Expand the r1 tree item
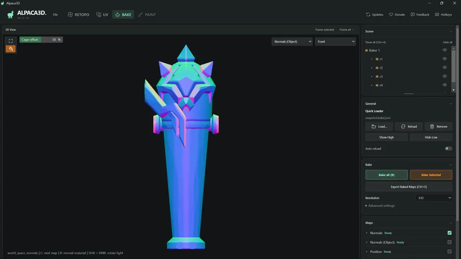Screen dimensions: 461x259 [x=372, y=59]
